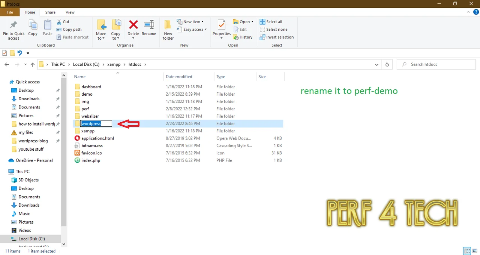Click Paste shortcut in the ribbon
This screenshot has height=255, width=480.
(x=73, y=37)
